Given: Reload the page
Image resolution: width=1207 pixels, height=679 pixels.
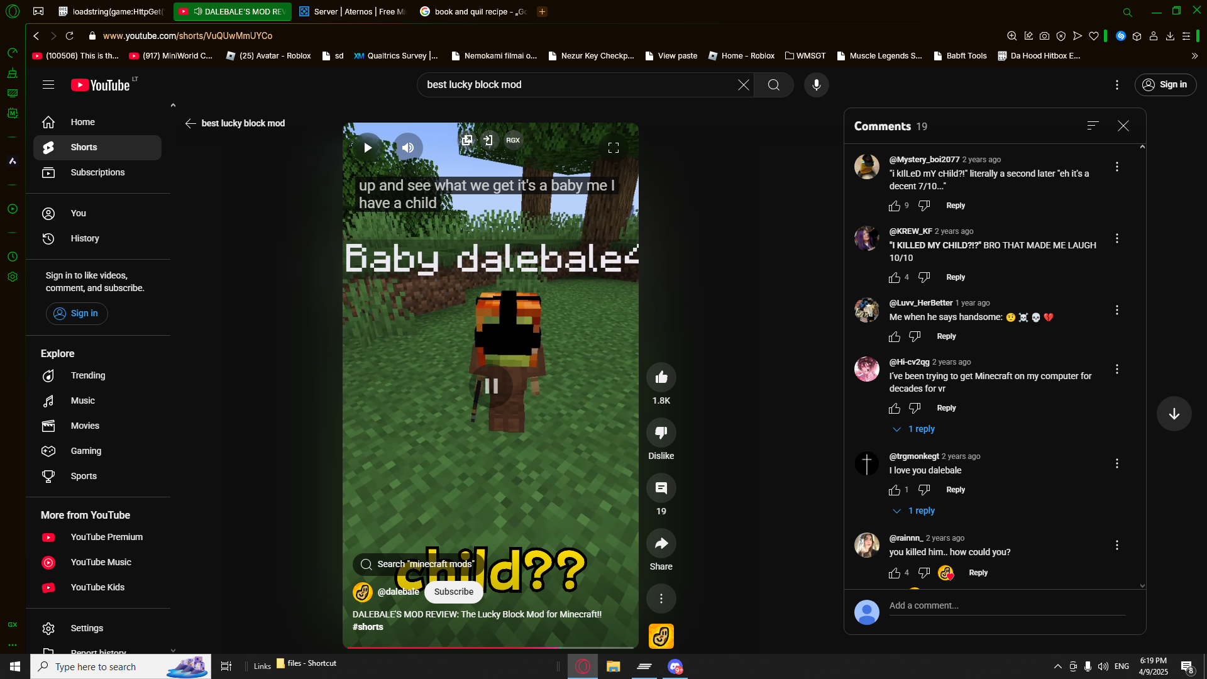Looking at the screenshot, I should pos(70,36).
